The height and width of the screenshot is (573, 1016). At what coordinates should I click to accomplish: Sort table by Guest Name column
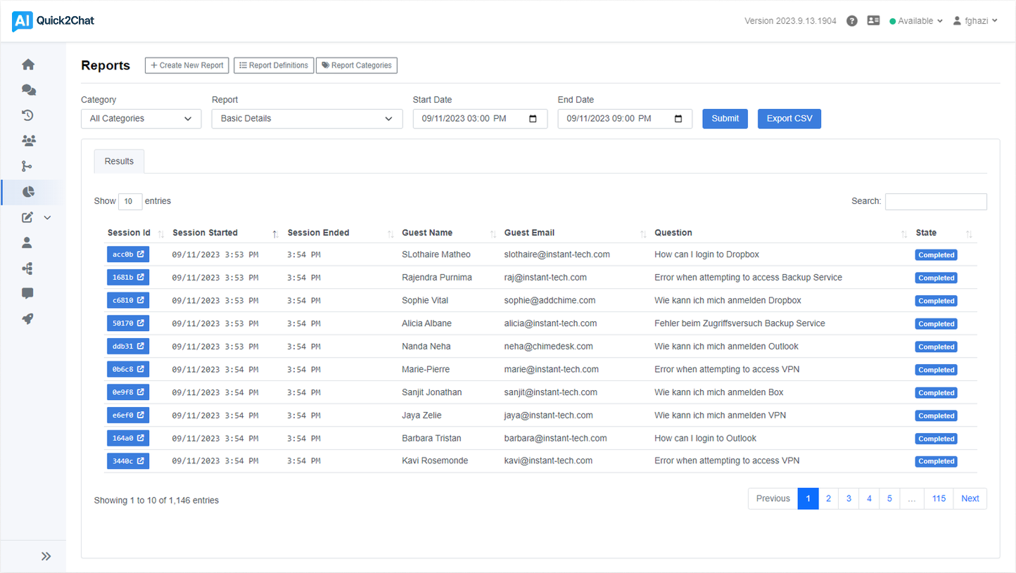click(x=427, y=233)
